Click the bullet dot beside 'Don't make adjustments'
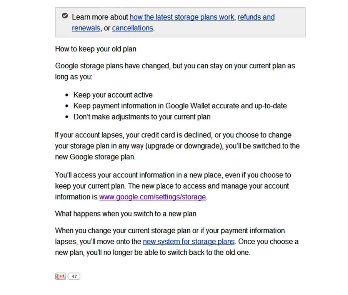This screenshot has width=348, height=295. click(67, 117)
